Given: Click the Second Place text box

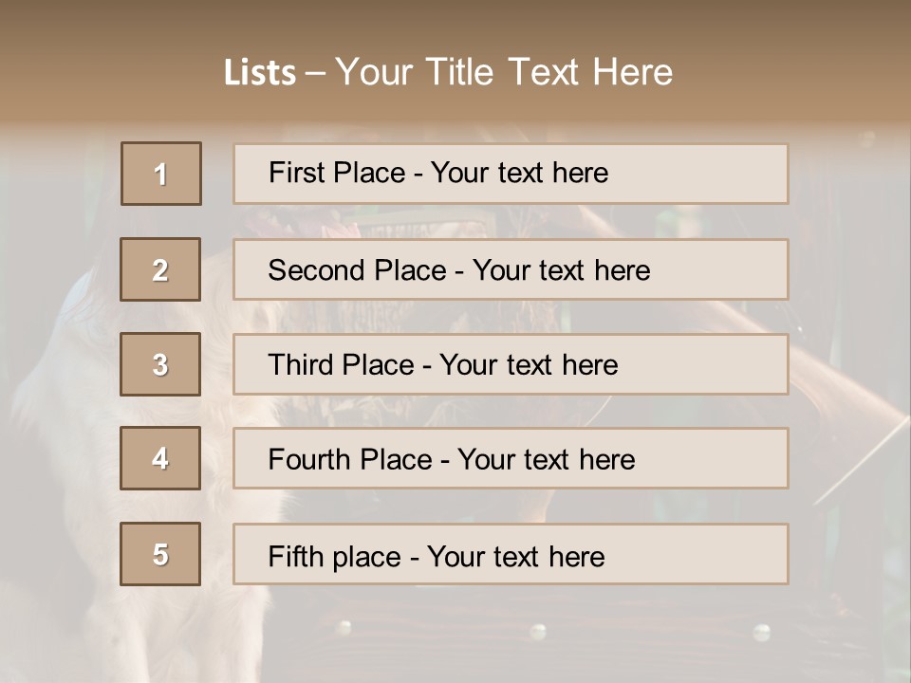Looking at the screenshot, I should point(511,269).
